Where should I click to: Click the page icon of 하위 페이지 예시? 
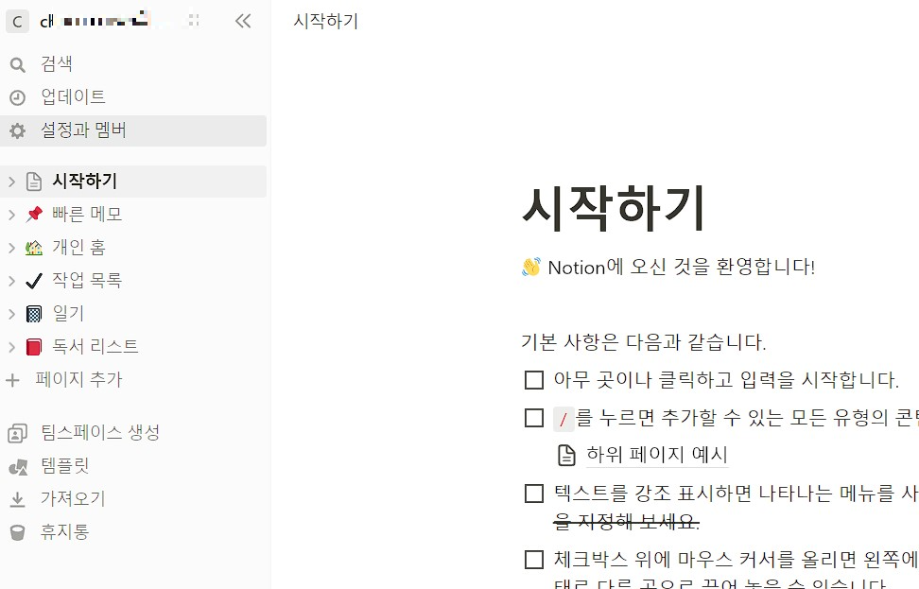click(566, 456)
